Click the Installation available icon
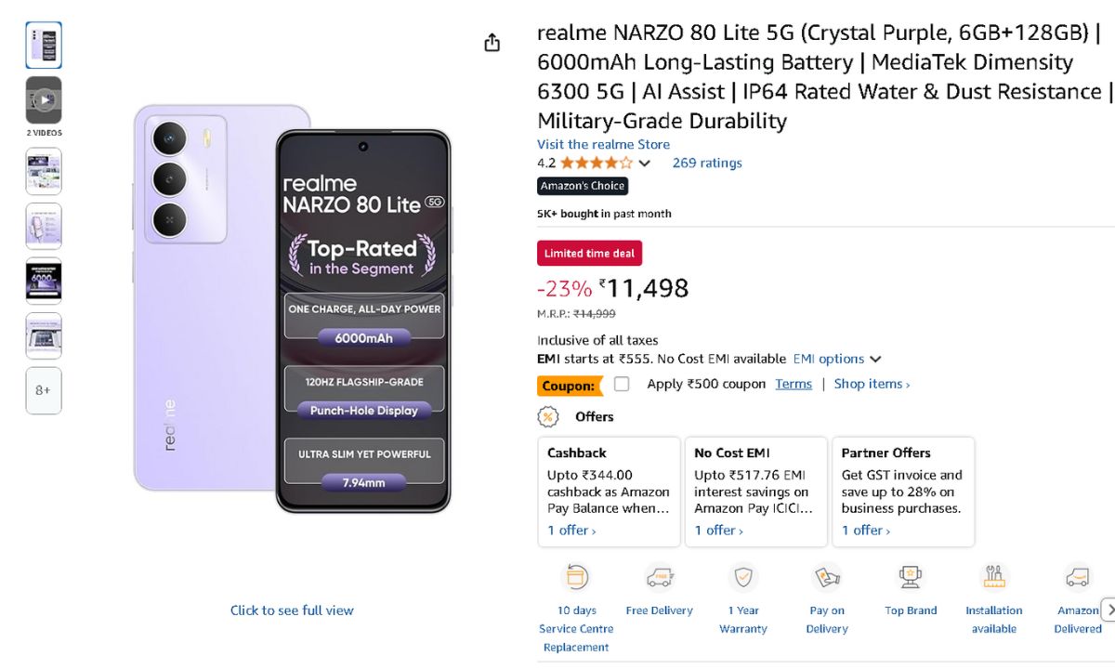The height and width of the screenshot is (669, 1115). click(994, 578)
